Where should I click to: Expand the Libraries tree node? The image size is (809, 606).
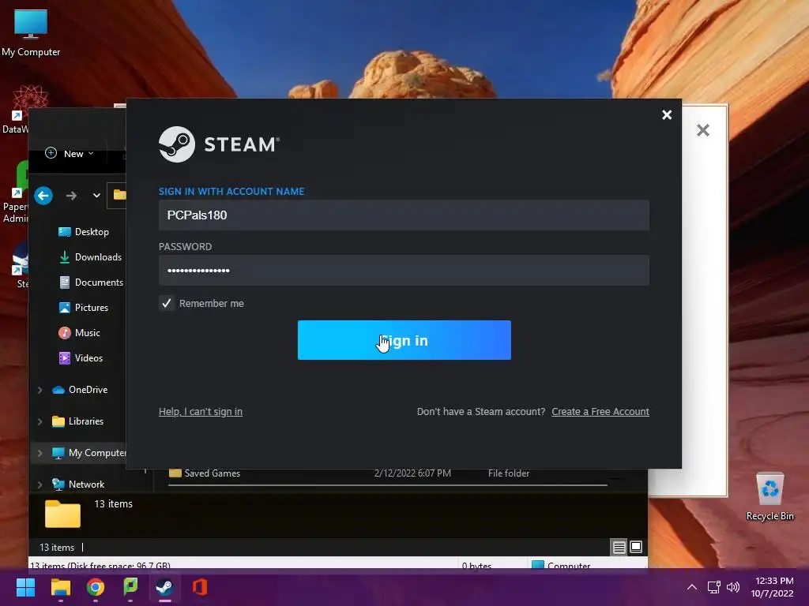click(x=40, y=421)
